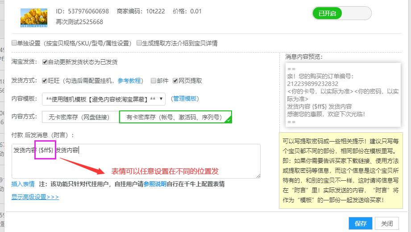Enable the 邮件 delivery checkbox
Viewport: 411px width, 232px height.
click(x=154, y=81)
